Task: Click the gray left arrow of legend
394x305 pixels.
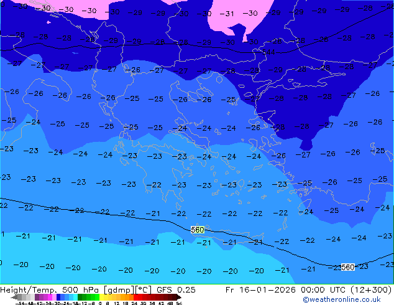Action: 14,298
